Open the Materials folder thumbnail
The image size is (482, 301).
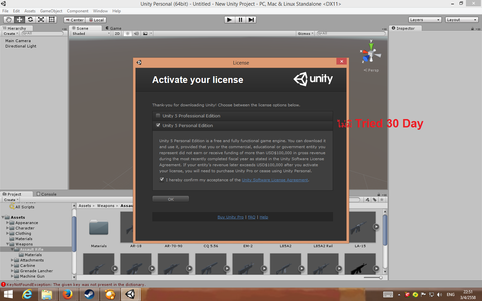[99, 227]
